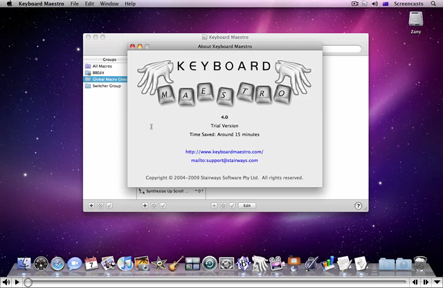
Task: Click the checkmark button next to Edit
Action: pyautogui.click(x=233, y=206)
